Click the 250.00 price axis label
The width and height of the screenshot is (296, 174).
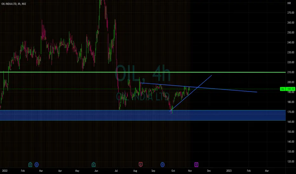[291, 33]
